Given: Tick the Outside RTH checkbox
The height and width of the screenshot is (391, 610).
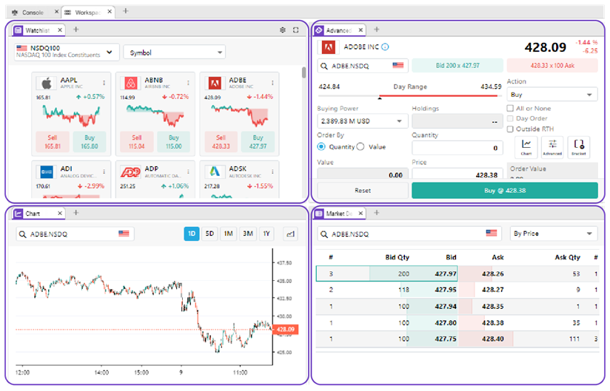Looking at the screenshot, I should 510,129.
